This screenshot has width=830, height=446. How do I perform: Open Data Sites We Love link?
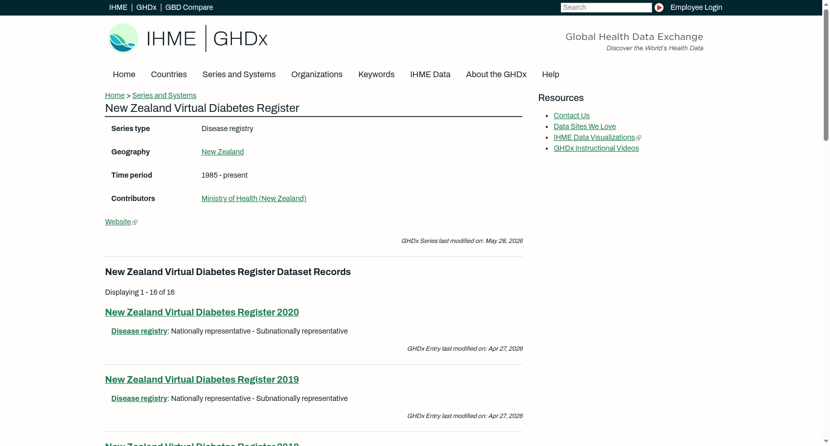tap(585, 126)
